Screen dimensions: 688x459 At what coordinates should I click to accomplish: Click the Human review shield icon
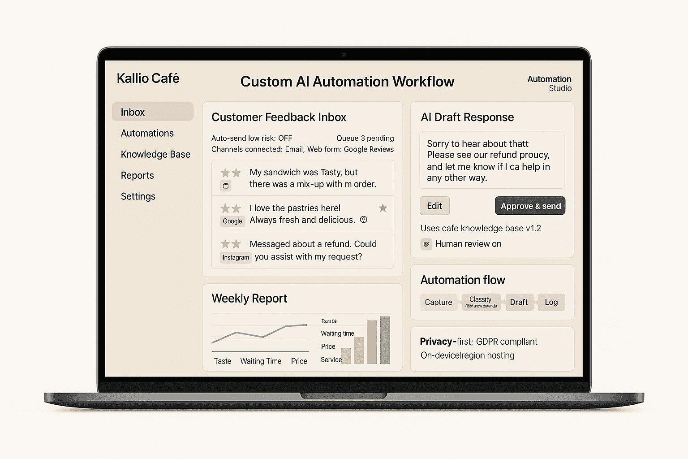point(426,244)
